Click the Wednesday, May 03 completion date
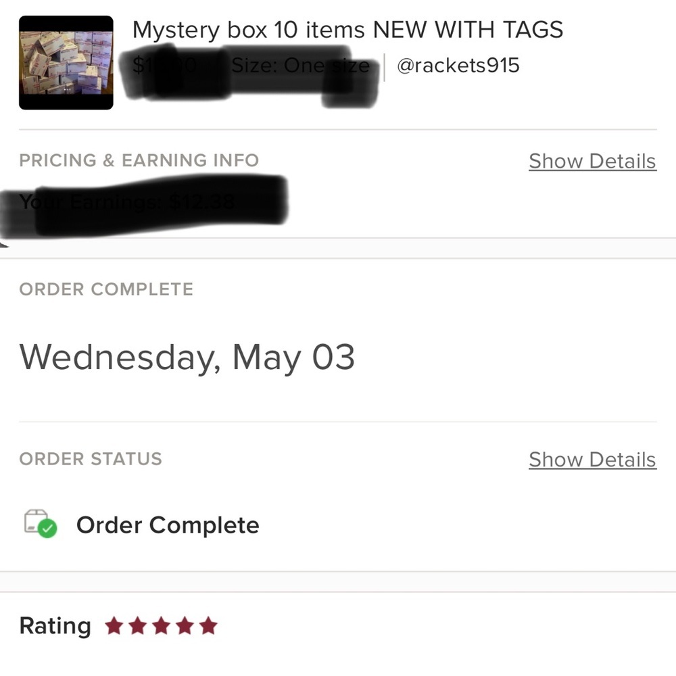 coord(189,356)
